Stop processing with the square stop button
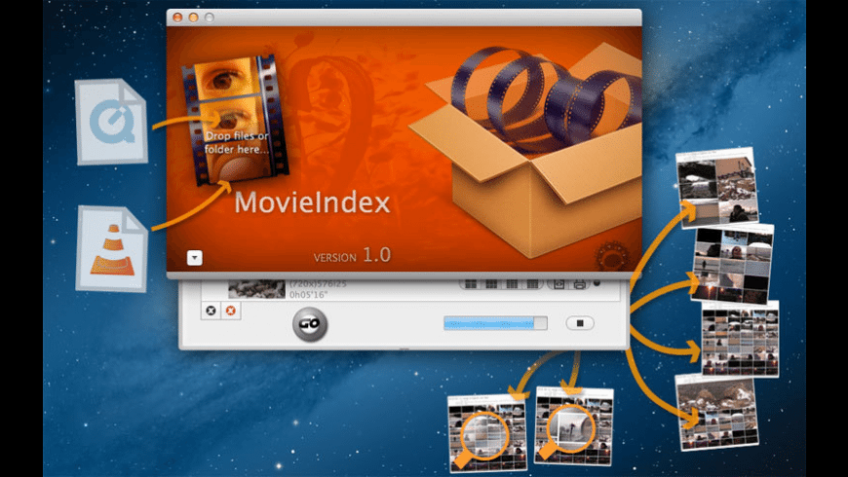 click(x=580, y=323)
